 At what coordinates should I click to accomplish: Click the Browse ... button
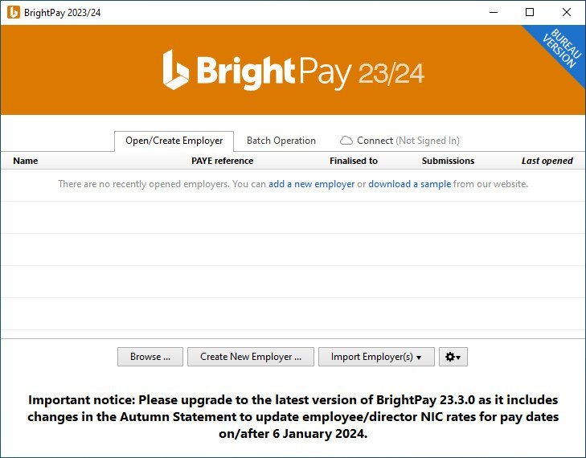click(x=150, y=357)
